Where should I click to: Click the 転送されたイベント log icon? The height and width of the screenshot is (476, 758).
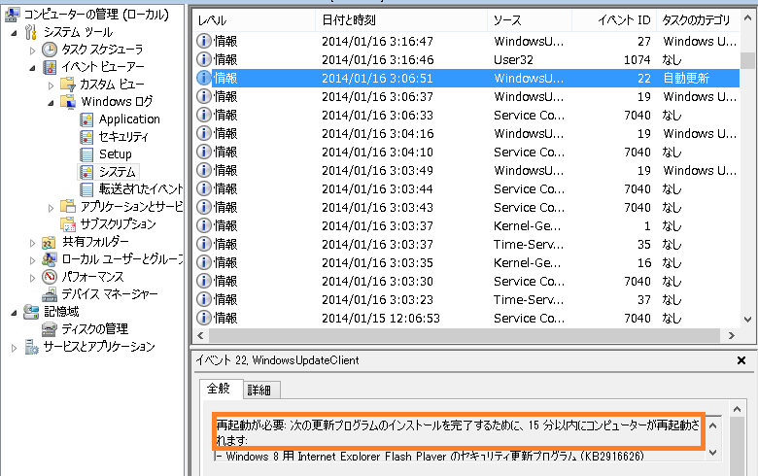(x=86, y=189)
